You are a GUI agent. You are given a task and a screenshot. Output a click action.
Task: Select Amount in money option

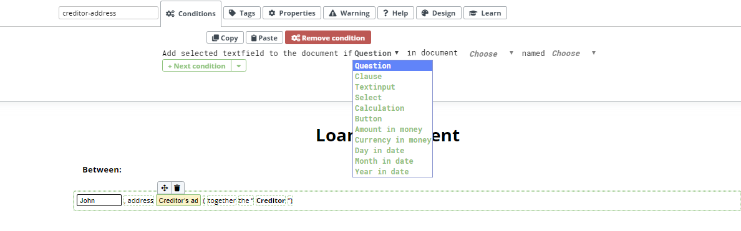pos(393,129)
